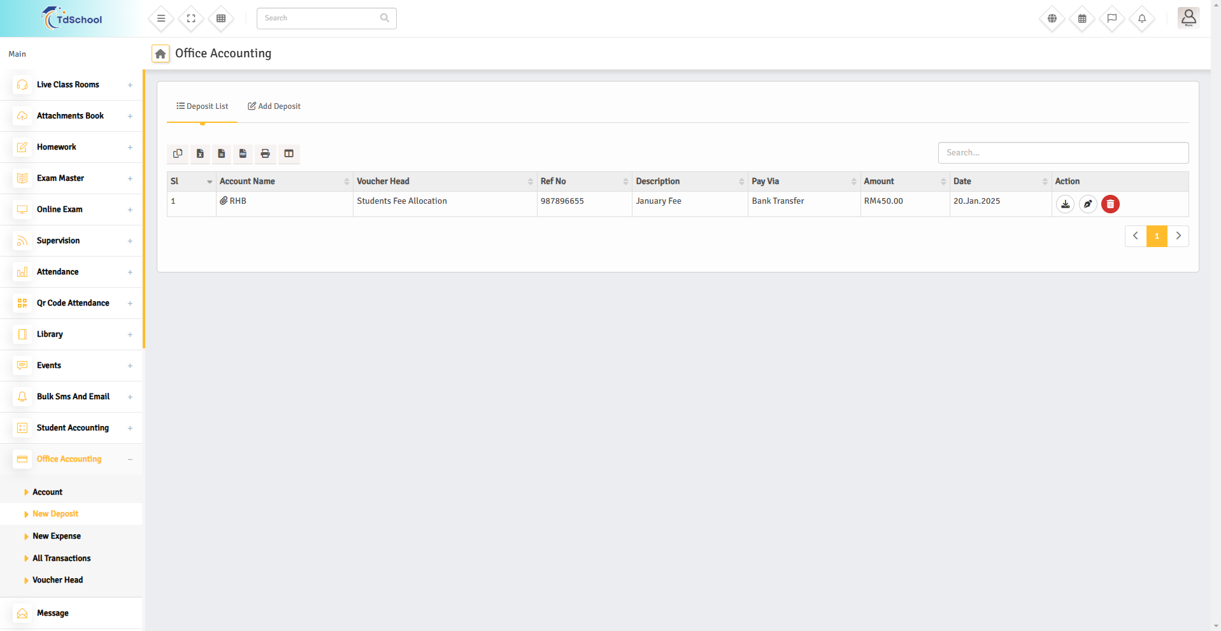This screenshot has width=1221, height=631.
Task: Toggle column visibility button
Action: [289, 153]
